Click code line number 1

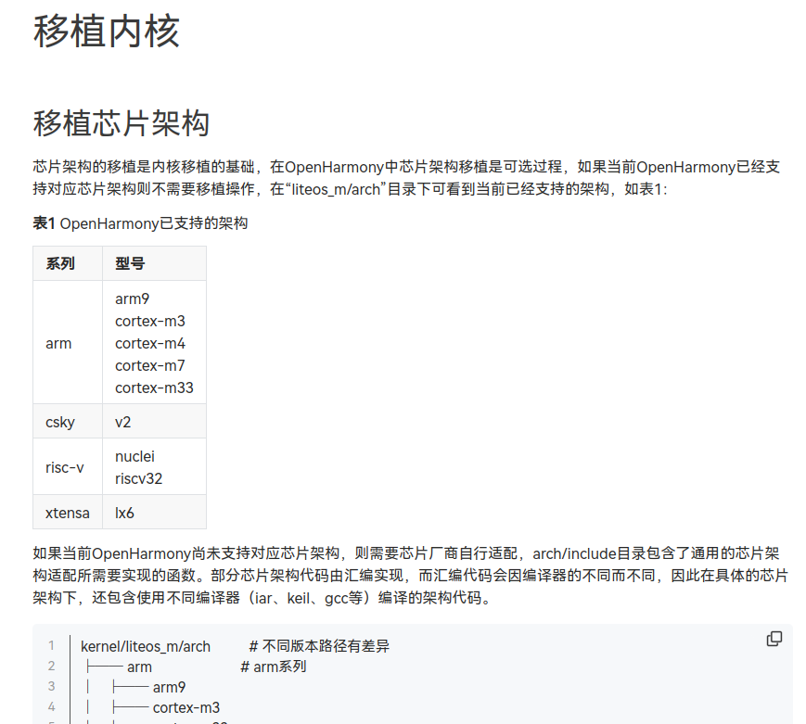pos(51,645)
